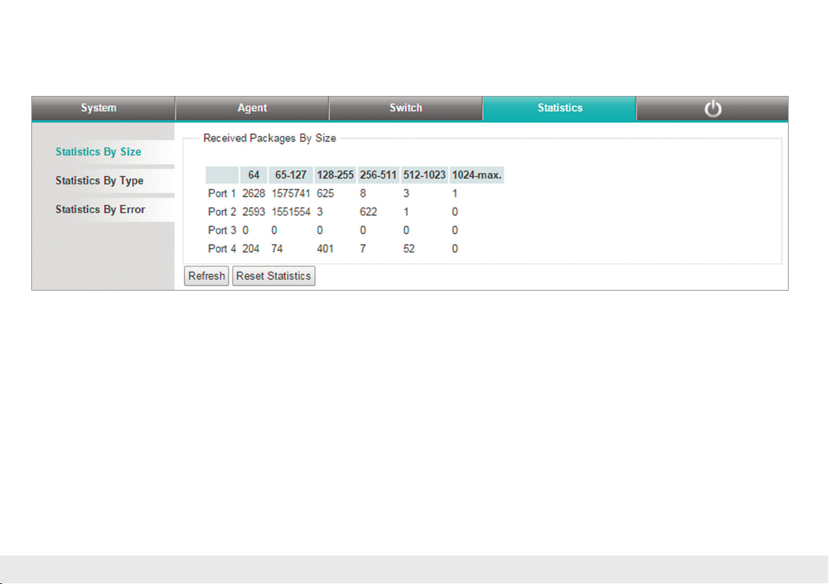Click Port 2's 128-255 value '3'
This screenshot has width=829, height=584.
(x=320, y=212)
